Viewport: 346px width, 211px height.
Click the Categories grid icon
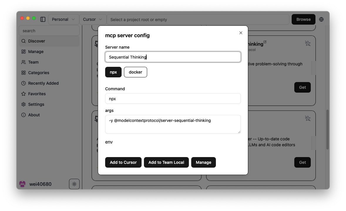click(x=23, y=73)
